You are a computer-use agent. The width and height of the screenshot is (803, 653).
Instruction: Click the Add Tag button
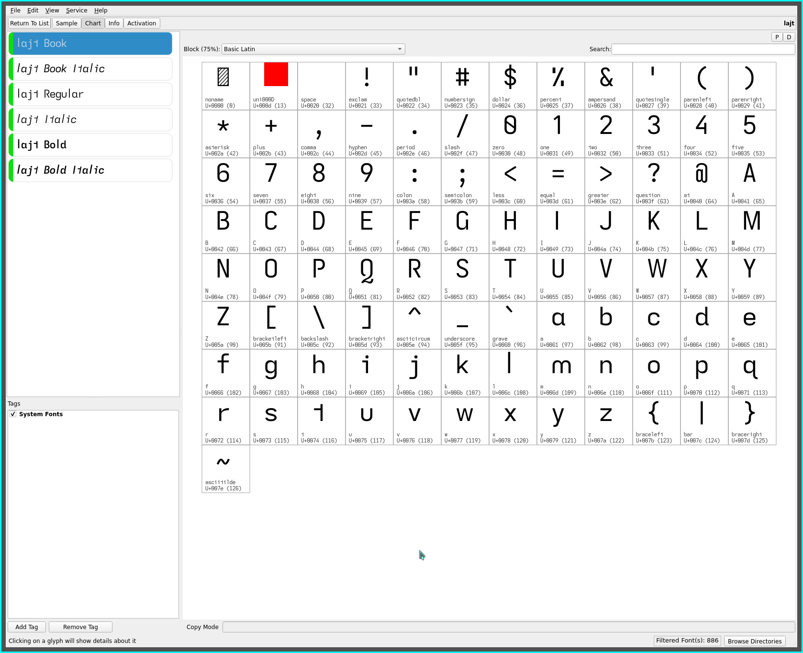pyautogui.click(x=27, y=627)
